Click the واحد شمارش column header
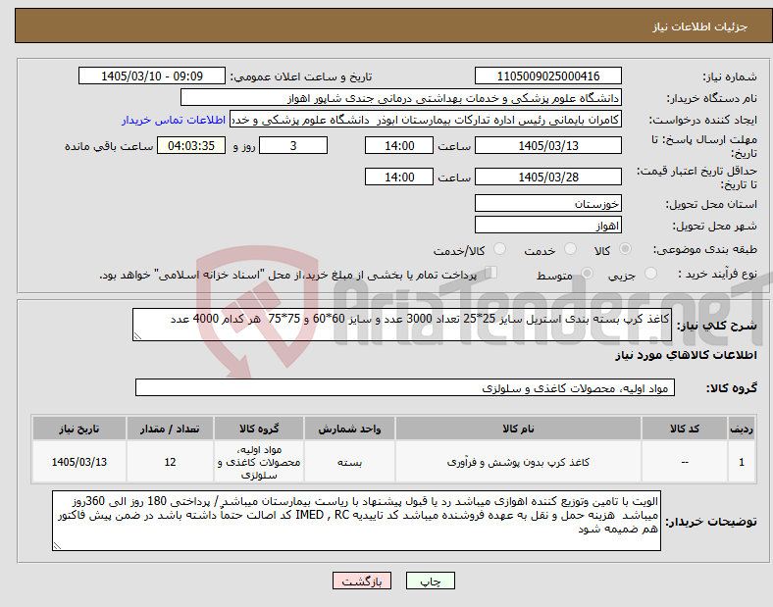The image size is (773, 607). tap(349, 429)
